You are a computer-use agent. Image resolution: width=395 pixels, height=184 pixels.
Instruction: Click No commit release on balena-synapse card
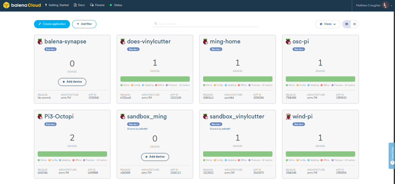coord(44,98)
